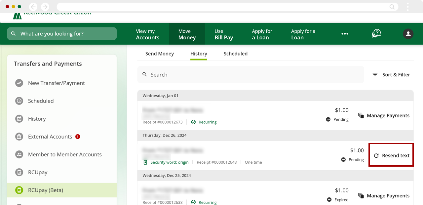Switch to the Scheduled tab
This screenshot has height=205, width=423.
(236, 54)
